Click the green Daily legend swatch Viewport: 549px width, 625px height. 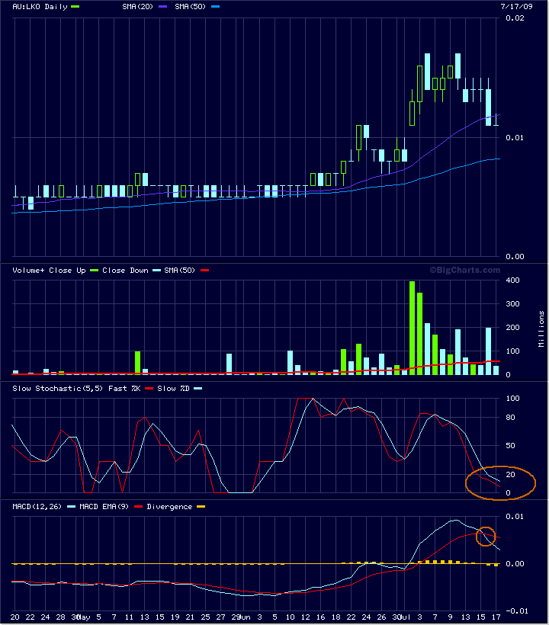[75, 6]
